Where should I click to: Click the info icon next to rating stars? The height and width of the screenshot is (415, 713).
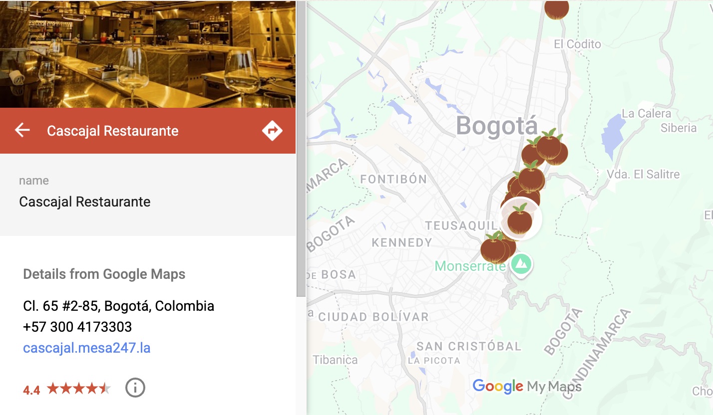pyautogui.click(x=135, y=388)
